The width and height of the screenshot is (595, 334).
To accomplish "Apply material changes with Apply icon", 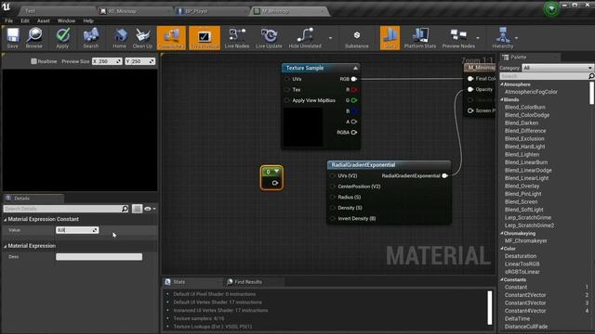I will click(x=62, y=38).
